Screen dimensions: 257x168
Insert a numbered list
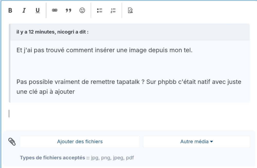point(113,11)
